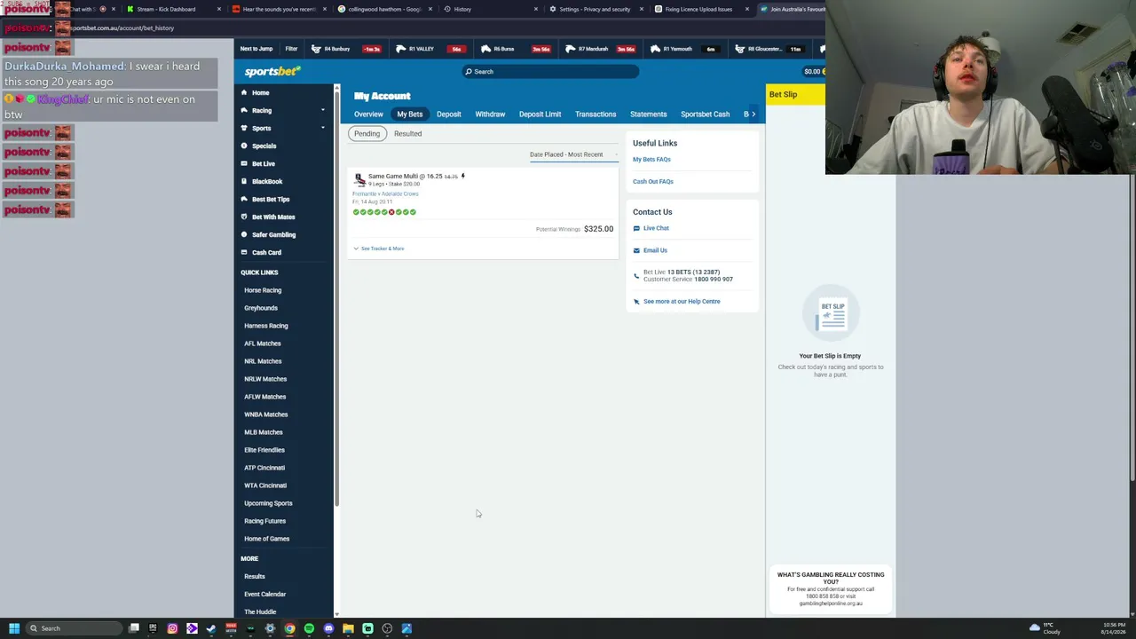Viewport: 1136px width, 639px height.
Task: Open the R7 Mandurah race
Action: (x=602, y=49)
